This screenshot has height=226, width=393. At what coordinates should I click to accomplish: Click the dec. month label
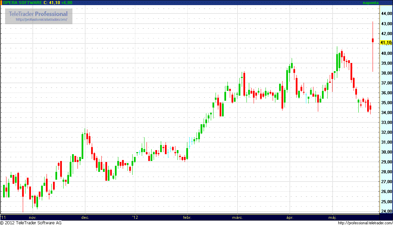[x=85, y=217]
